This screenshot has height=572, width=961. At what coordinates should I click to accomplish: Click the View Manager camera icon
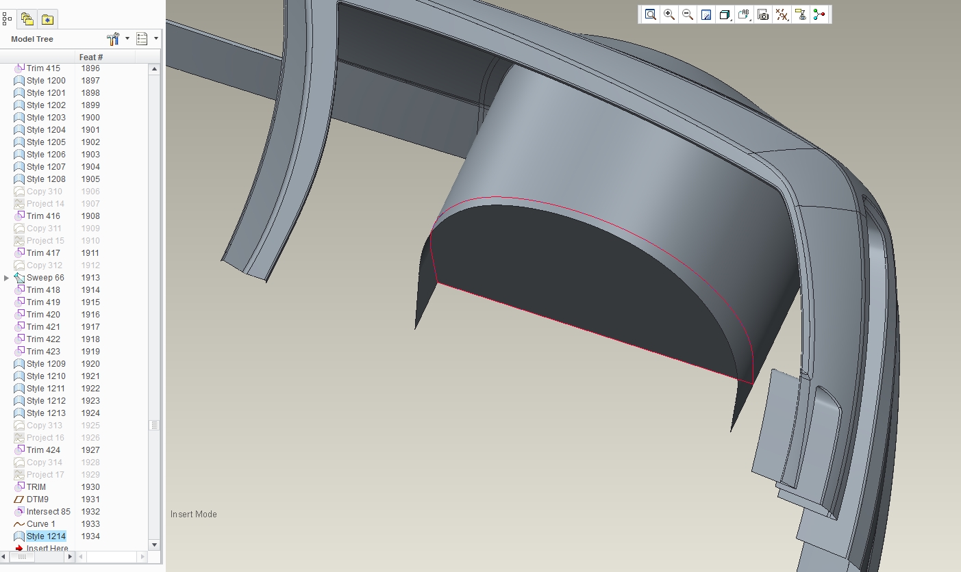[763, 14]
